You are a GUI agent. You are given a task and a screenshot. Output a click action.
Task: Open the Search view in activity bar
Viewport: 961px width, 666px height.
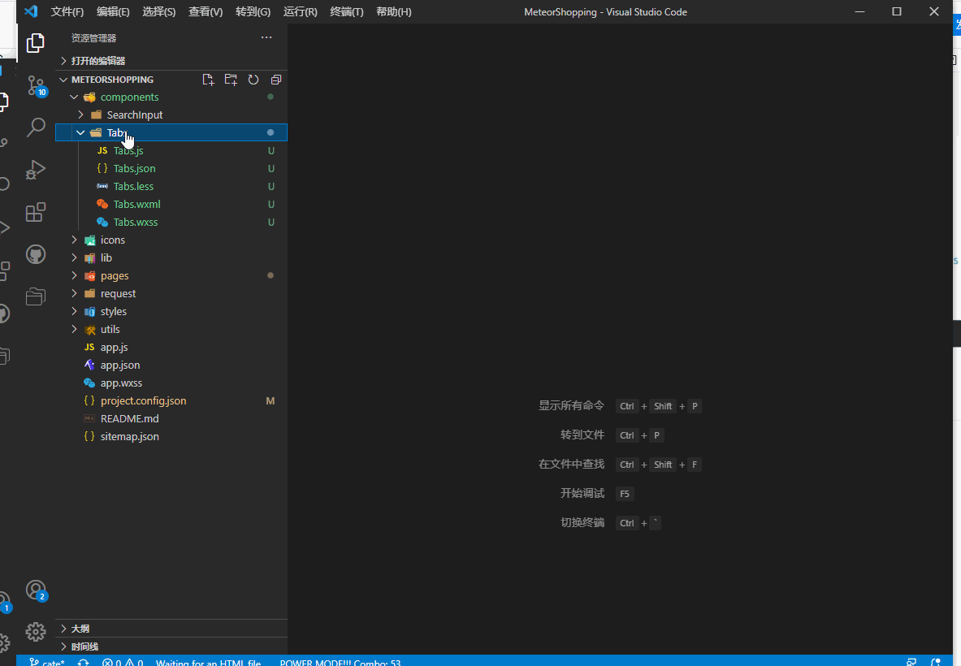(36, 128)
